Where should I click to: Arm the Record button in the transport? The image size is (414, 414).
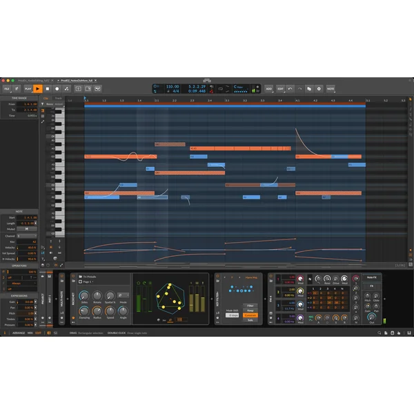point(57,89)
